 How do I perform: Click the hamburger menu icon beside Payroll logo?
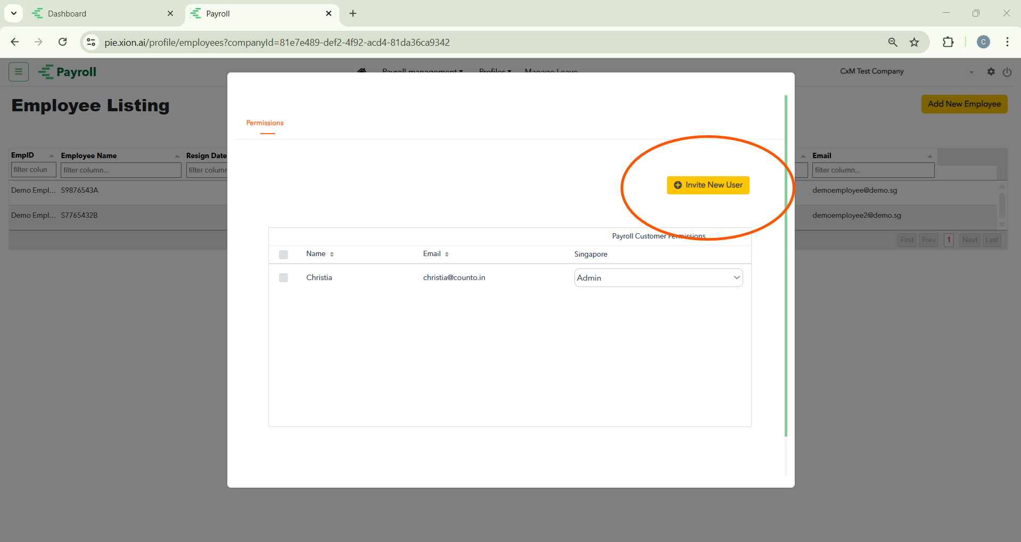19,71
